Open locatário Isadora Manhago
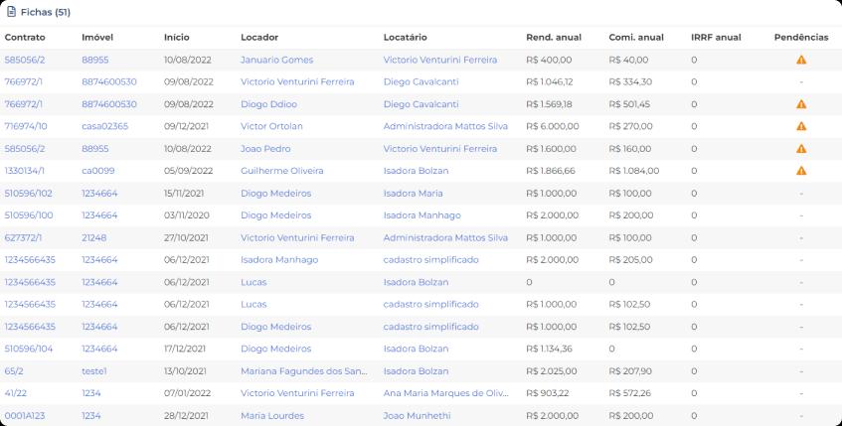Image resolution: width=842 pixels, height=426 pixels. tap(422, 215)
